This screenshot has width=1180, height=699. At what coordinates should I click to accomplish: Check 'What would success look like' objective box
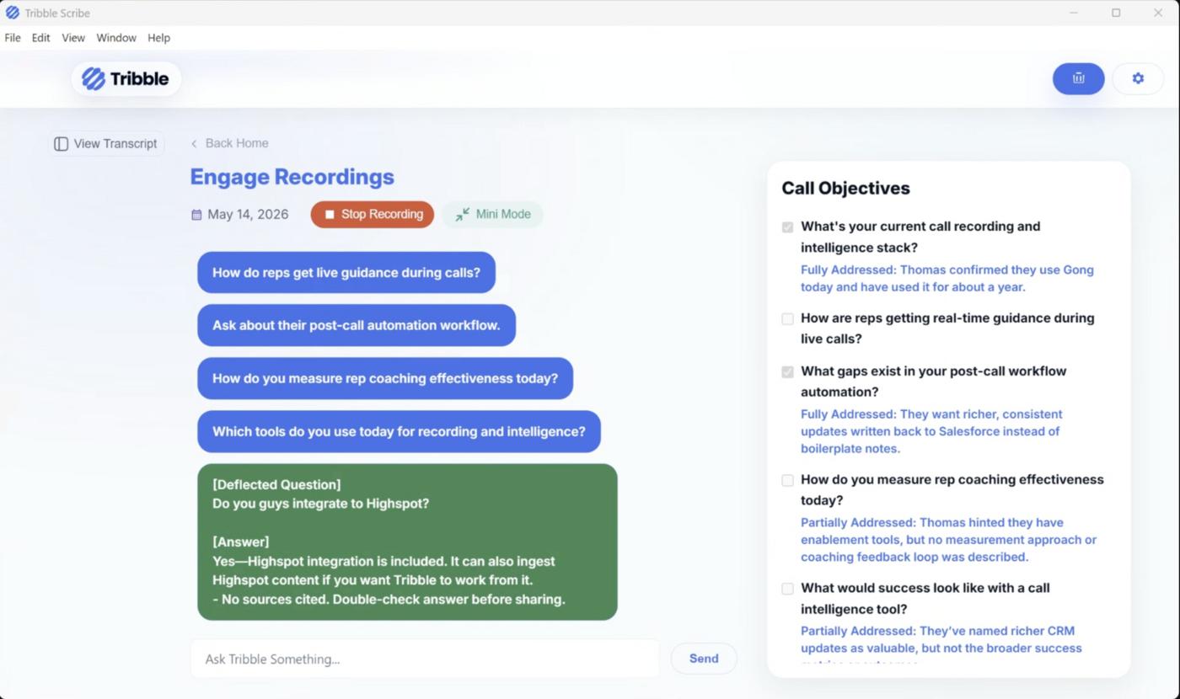click(787, 589)
